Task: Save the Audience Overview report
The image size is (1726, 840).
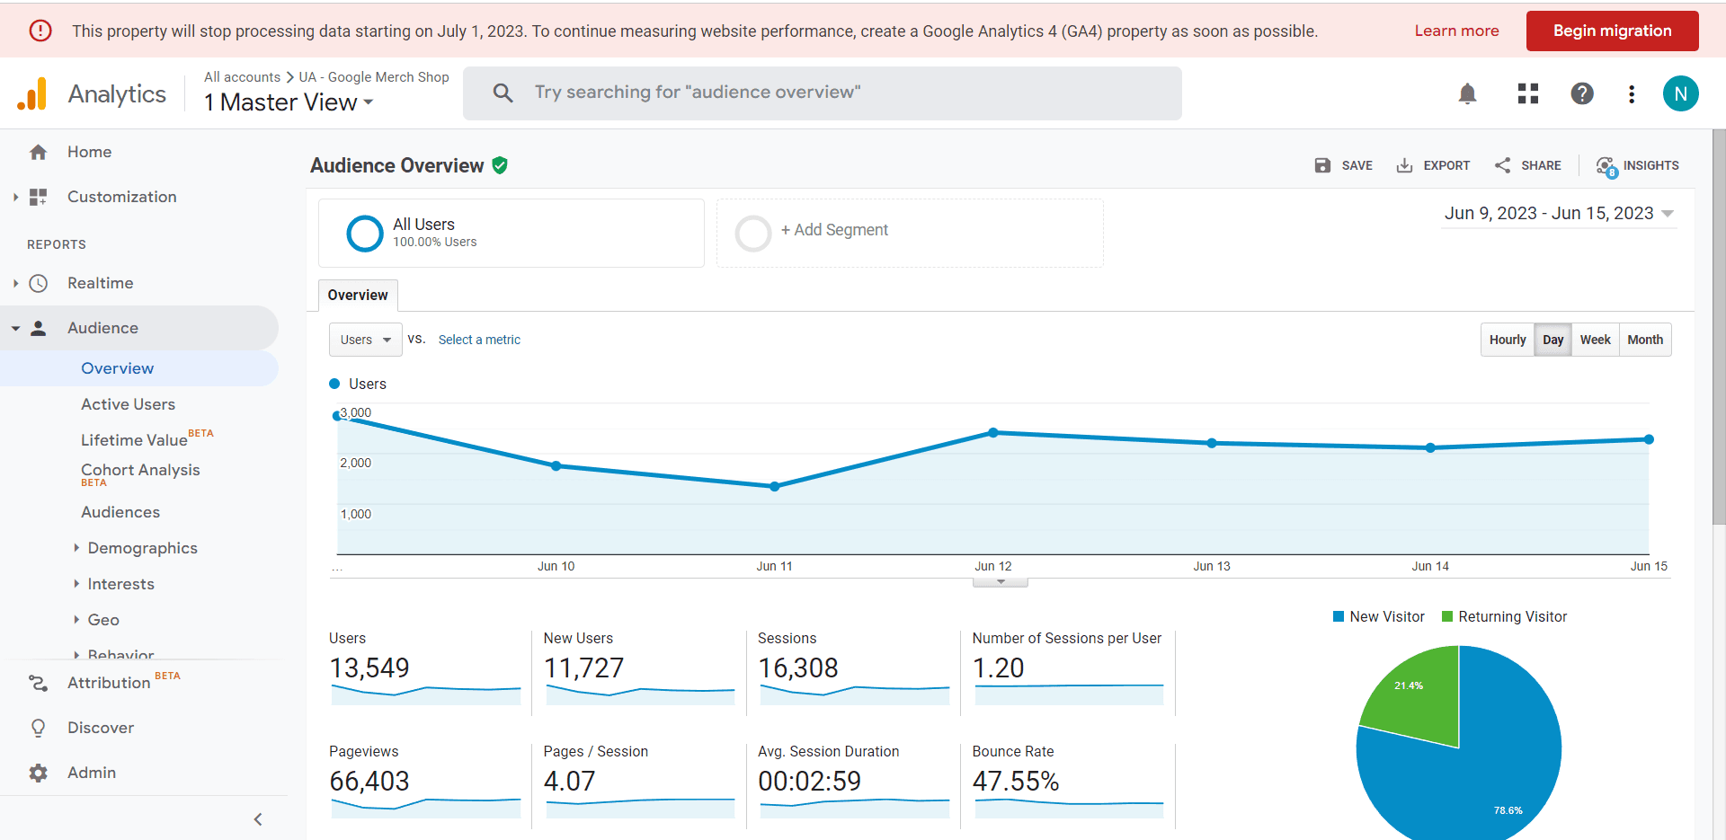Action: (1343, 165)
